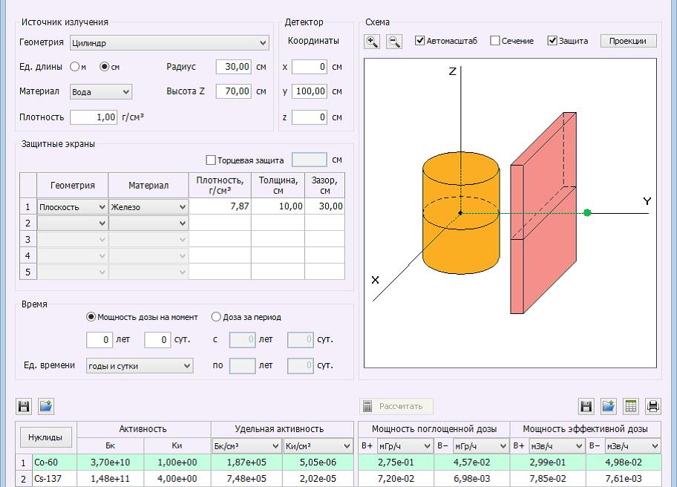Click the лет time input field
677x487 pixels.
click(x=99, y=340)
